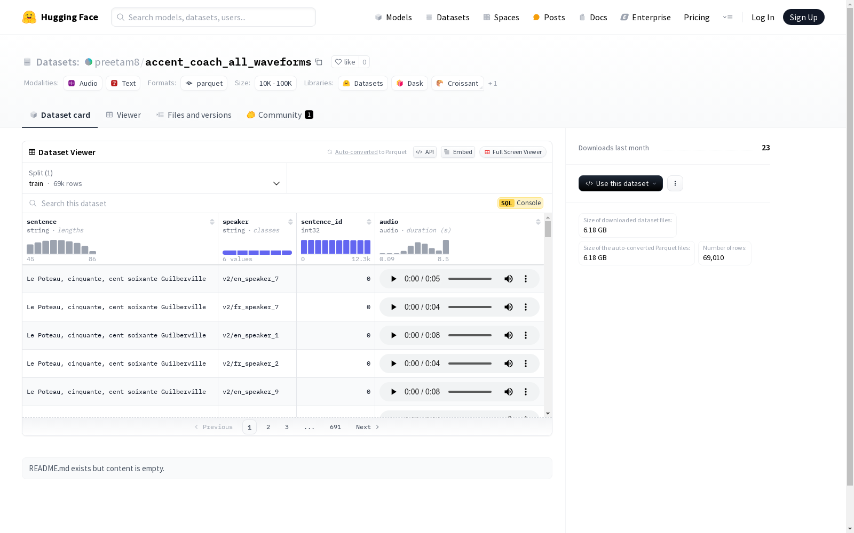The width and height of the screenshot is (854, 533).
Task: Focus the Search models, datasets, users field
Action: (213, 17)
